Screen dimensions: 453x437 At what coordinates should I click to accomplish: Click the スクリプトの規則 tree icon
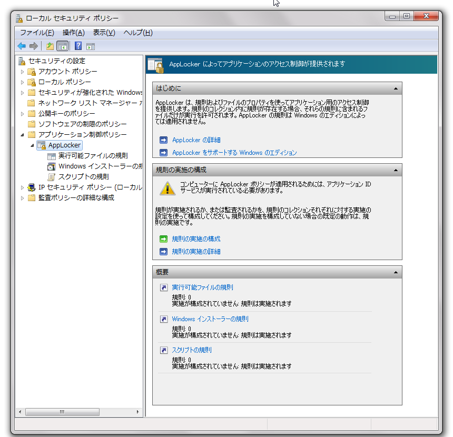pyautogui.click(x=52, y=177)
